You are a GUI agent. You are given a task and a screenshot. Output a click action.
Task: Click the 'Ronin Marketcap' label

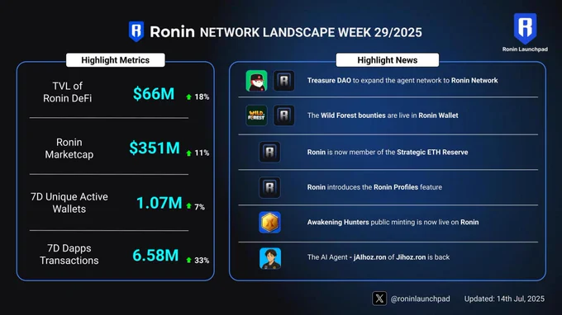pos(69,148)
